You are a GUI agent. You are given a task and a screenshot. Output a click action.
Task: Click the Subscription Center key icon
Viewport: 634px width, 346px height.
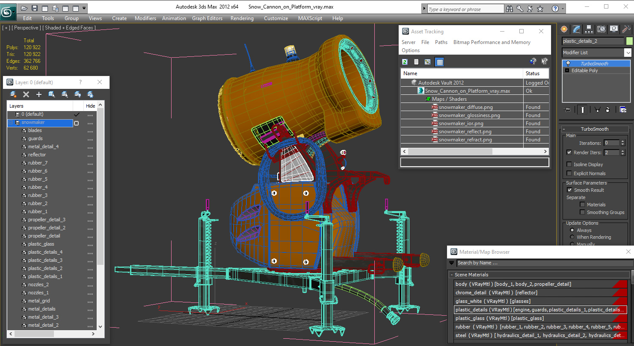click(x=520, y=9)
